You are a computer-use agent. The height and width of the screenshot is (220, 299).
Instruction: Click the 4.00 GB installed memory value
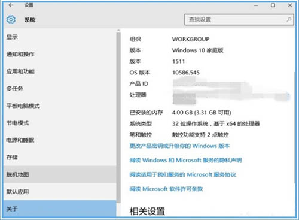pos(202,113)
